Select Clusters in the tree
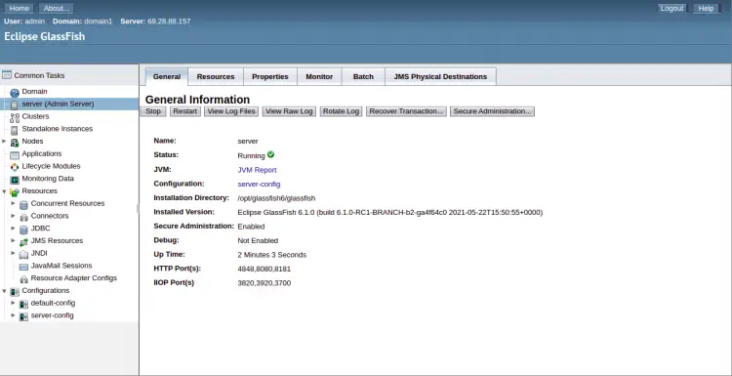Image resolution: width=732 pixels, height=376 pixels. (x=35, y=116)
